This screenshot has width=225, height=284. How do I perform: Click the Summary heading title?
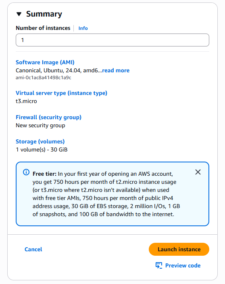(44, 14)
